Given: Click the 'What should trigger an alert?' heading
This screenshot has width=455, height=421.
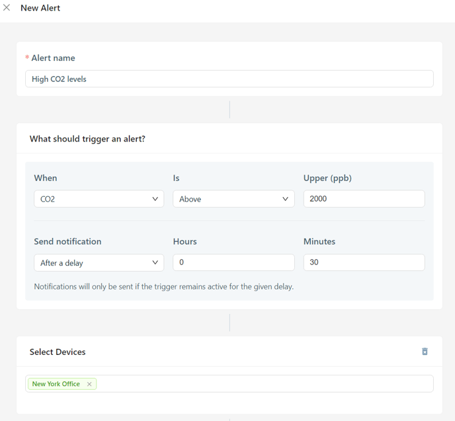Looking at the screenshot, I should (x=87, y=139).
